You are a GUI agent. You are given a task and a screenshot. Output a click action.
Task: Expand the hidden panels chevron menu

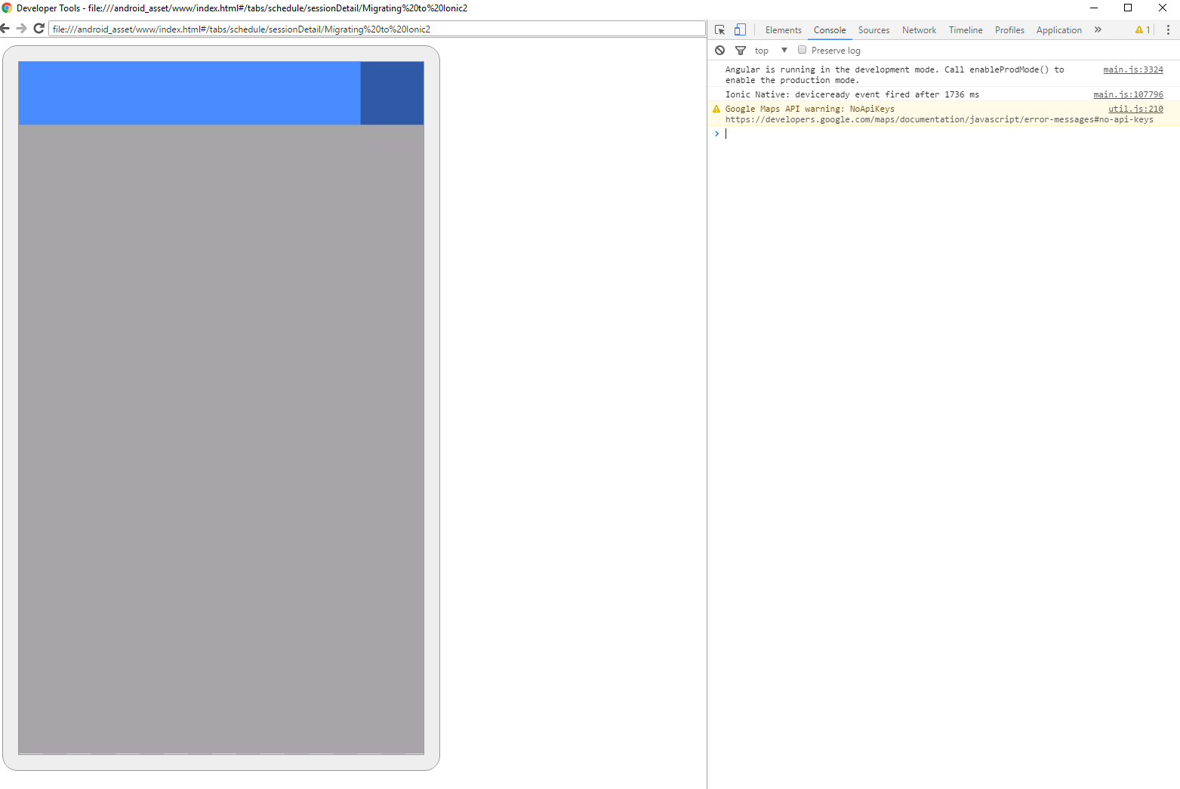click(1098, 29)
